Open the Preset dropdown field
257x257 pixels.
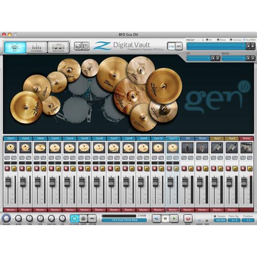[216, 46]
